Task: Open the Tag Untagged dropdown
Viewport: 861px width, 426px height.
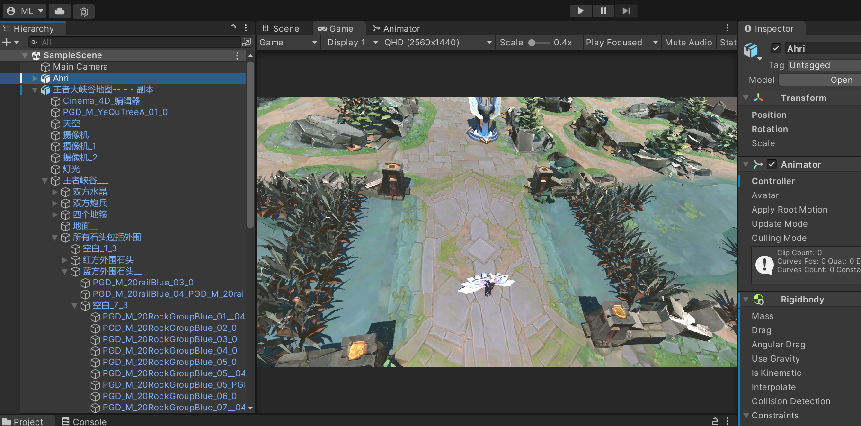Action: [824, 65]
